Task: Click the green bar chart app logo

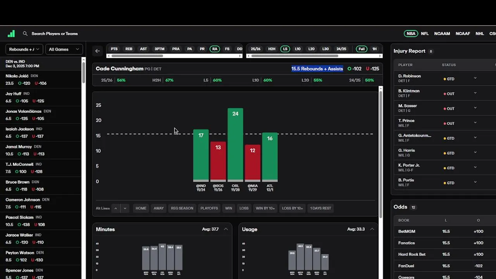Action: click(11, 34)
